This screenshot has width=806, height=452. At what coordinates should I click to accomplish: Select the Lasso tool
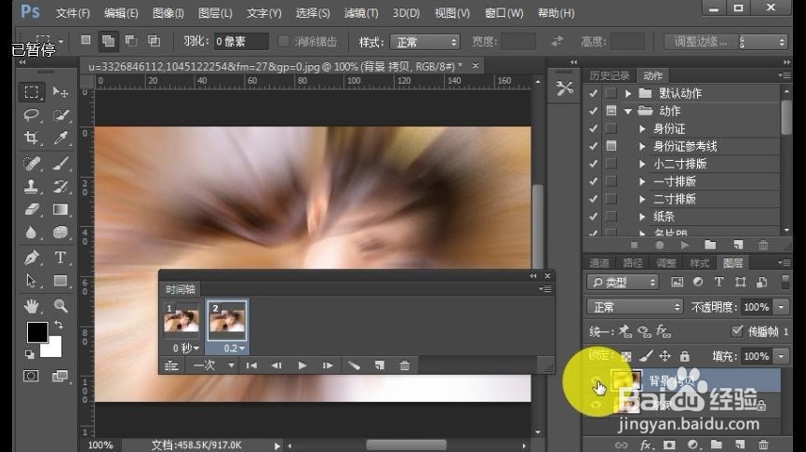coord(32,115)
